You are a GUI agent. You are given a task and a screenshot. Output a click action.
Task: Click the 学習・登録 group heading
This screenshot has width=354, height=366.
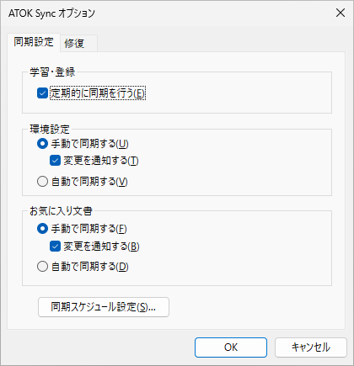(x=52, y=72)
